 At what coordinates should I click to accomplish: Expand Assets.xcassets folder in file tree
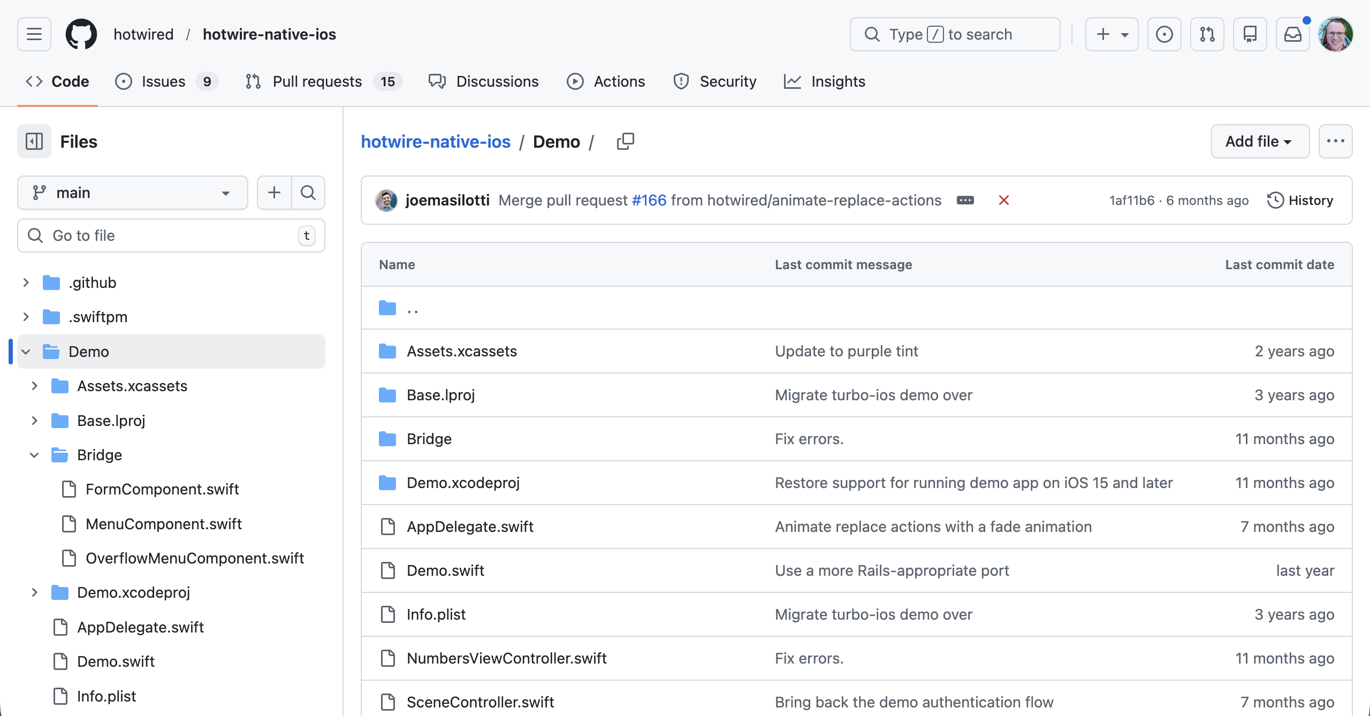point(34,386)
